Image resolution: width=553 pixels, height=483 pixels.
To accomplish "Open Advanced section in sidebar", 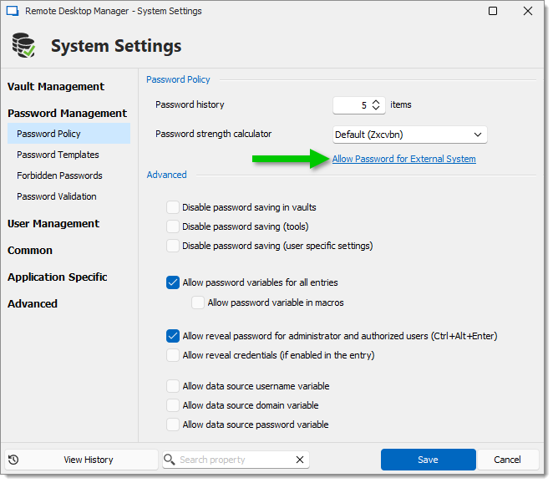I will (x=32, y=304).
